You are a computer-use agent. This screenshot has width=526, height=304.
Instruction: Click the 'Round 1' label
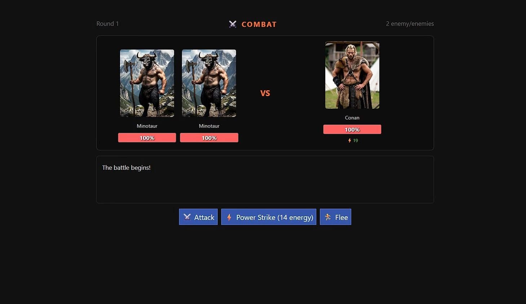107,24
